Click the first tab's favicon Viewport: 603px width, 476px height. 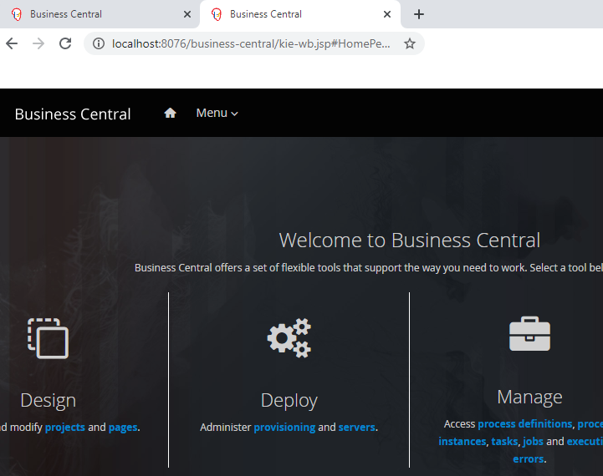click(17, 14)
